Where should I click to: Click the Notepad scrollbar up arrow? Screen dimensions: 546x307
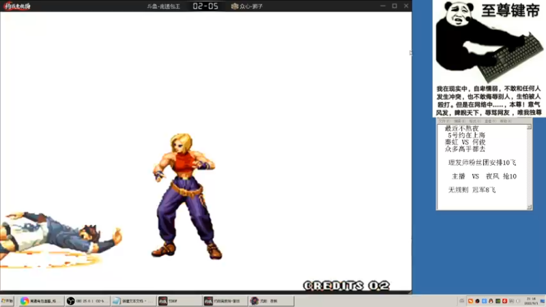pos(529,127)
